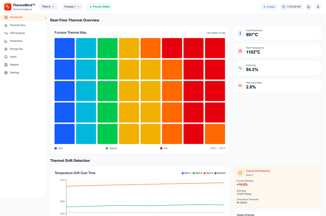Toggle Zone 3 series in chart legend

point(208,173)
